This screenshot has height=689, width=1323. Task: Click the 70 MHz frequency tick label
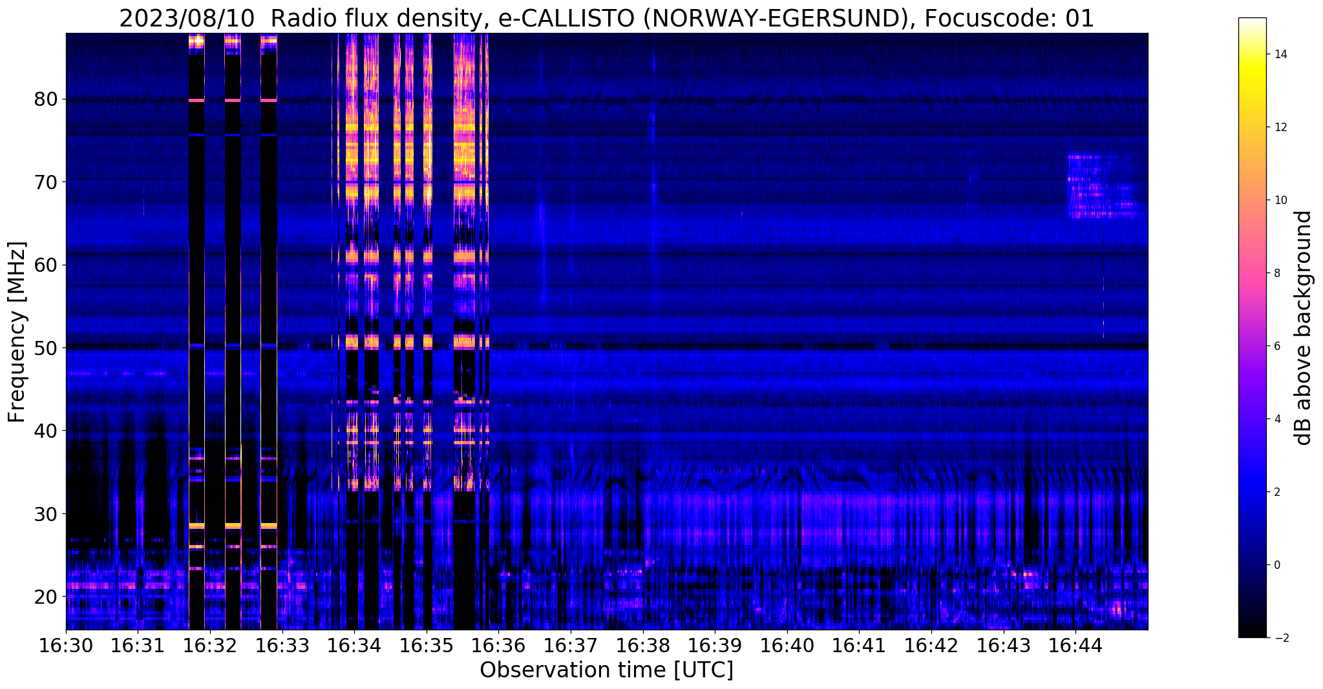(x=46, y=182)
